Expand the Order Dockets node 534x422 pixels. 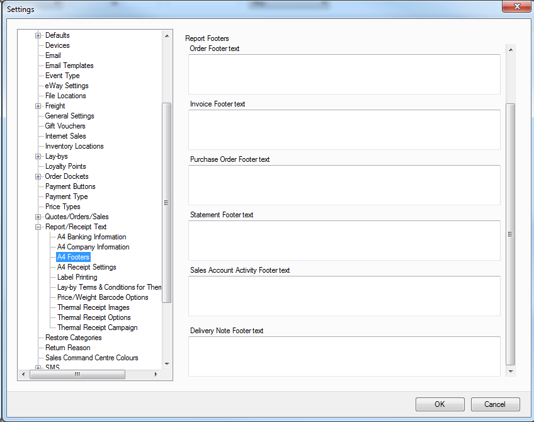38,176
